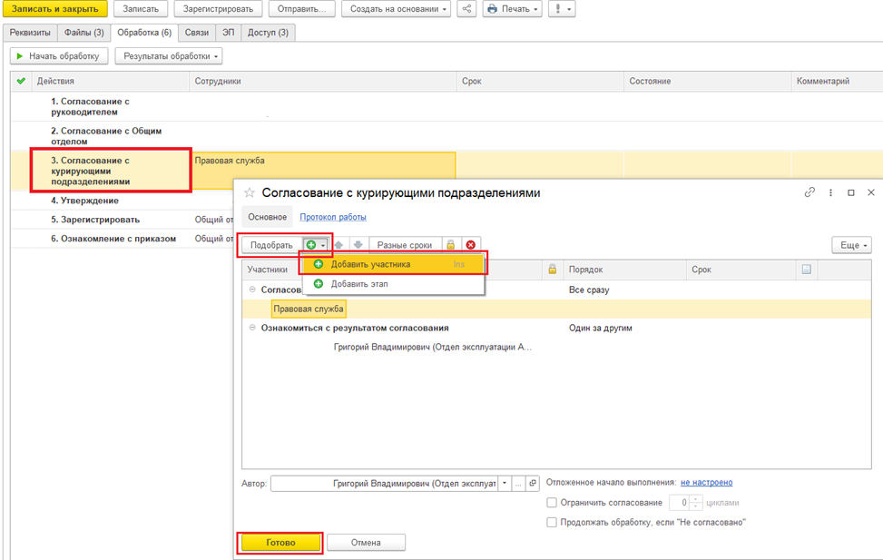Expand the Результаты обработки dropdown
Screen dimensions: 883x560
[169, 56]
